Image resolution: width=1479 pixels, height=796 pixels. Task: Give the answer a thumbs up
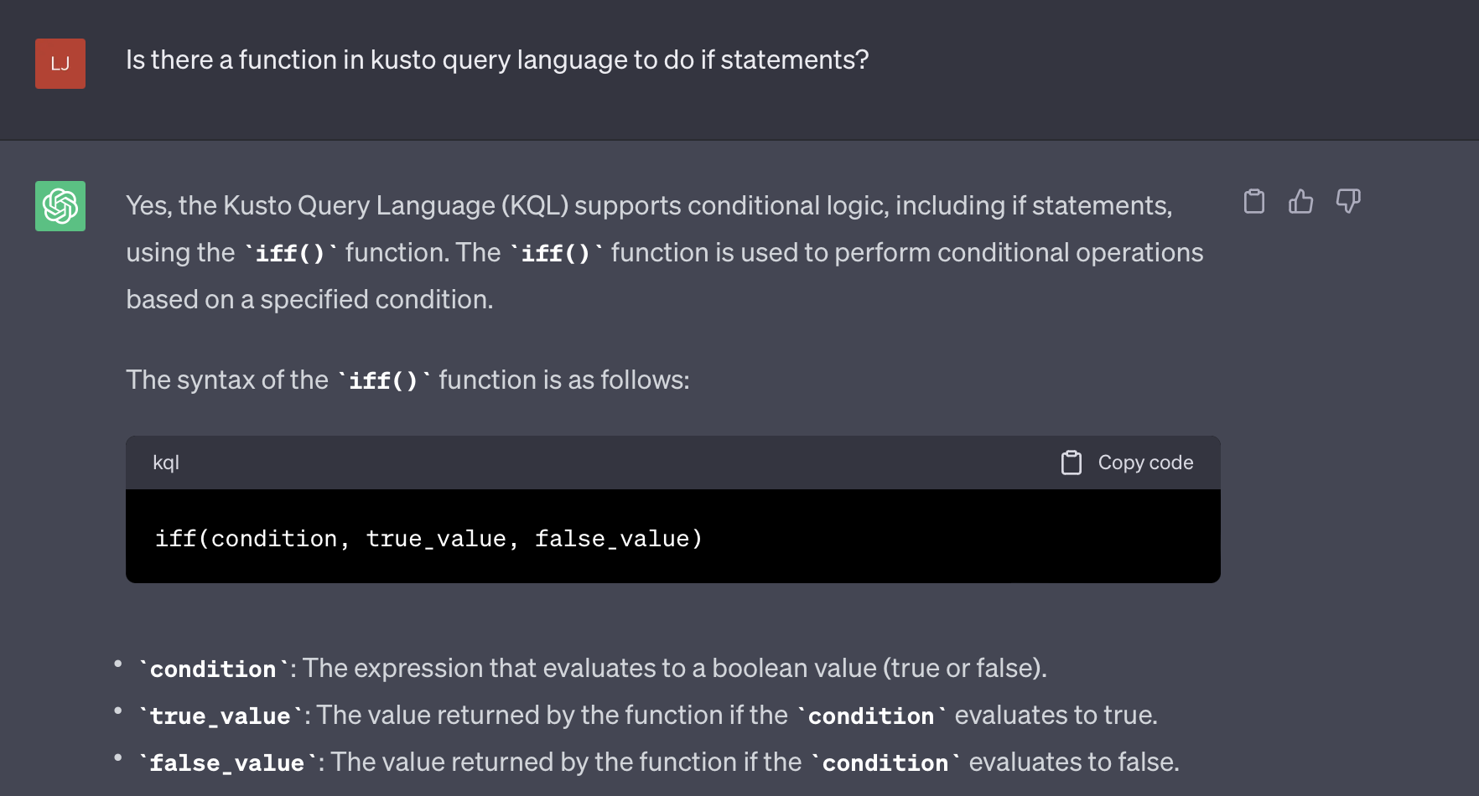1301,201
